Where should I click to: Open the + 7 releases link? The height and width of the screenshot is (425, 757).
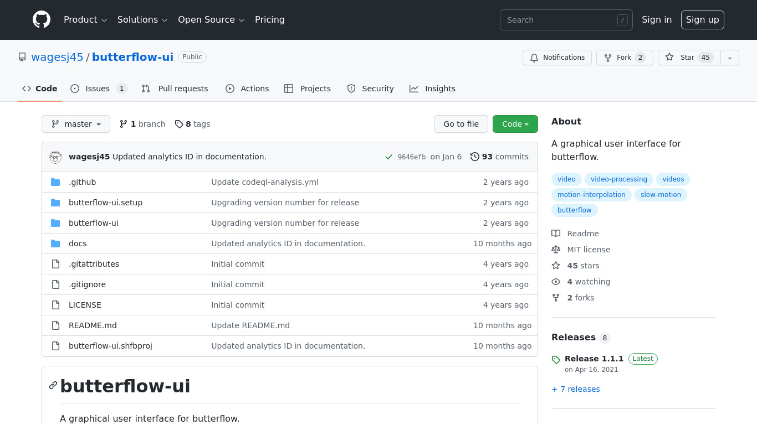point(576,389)
